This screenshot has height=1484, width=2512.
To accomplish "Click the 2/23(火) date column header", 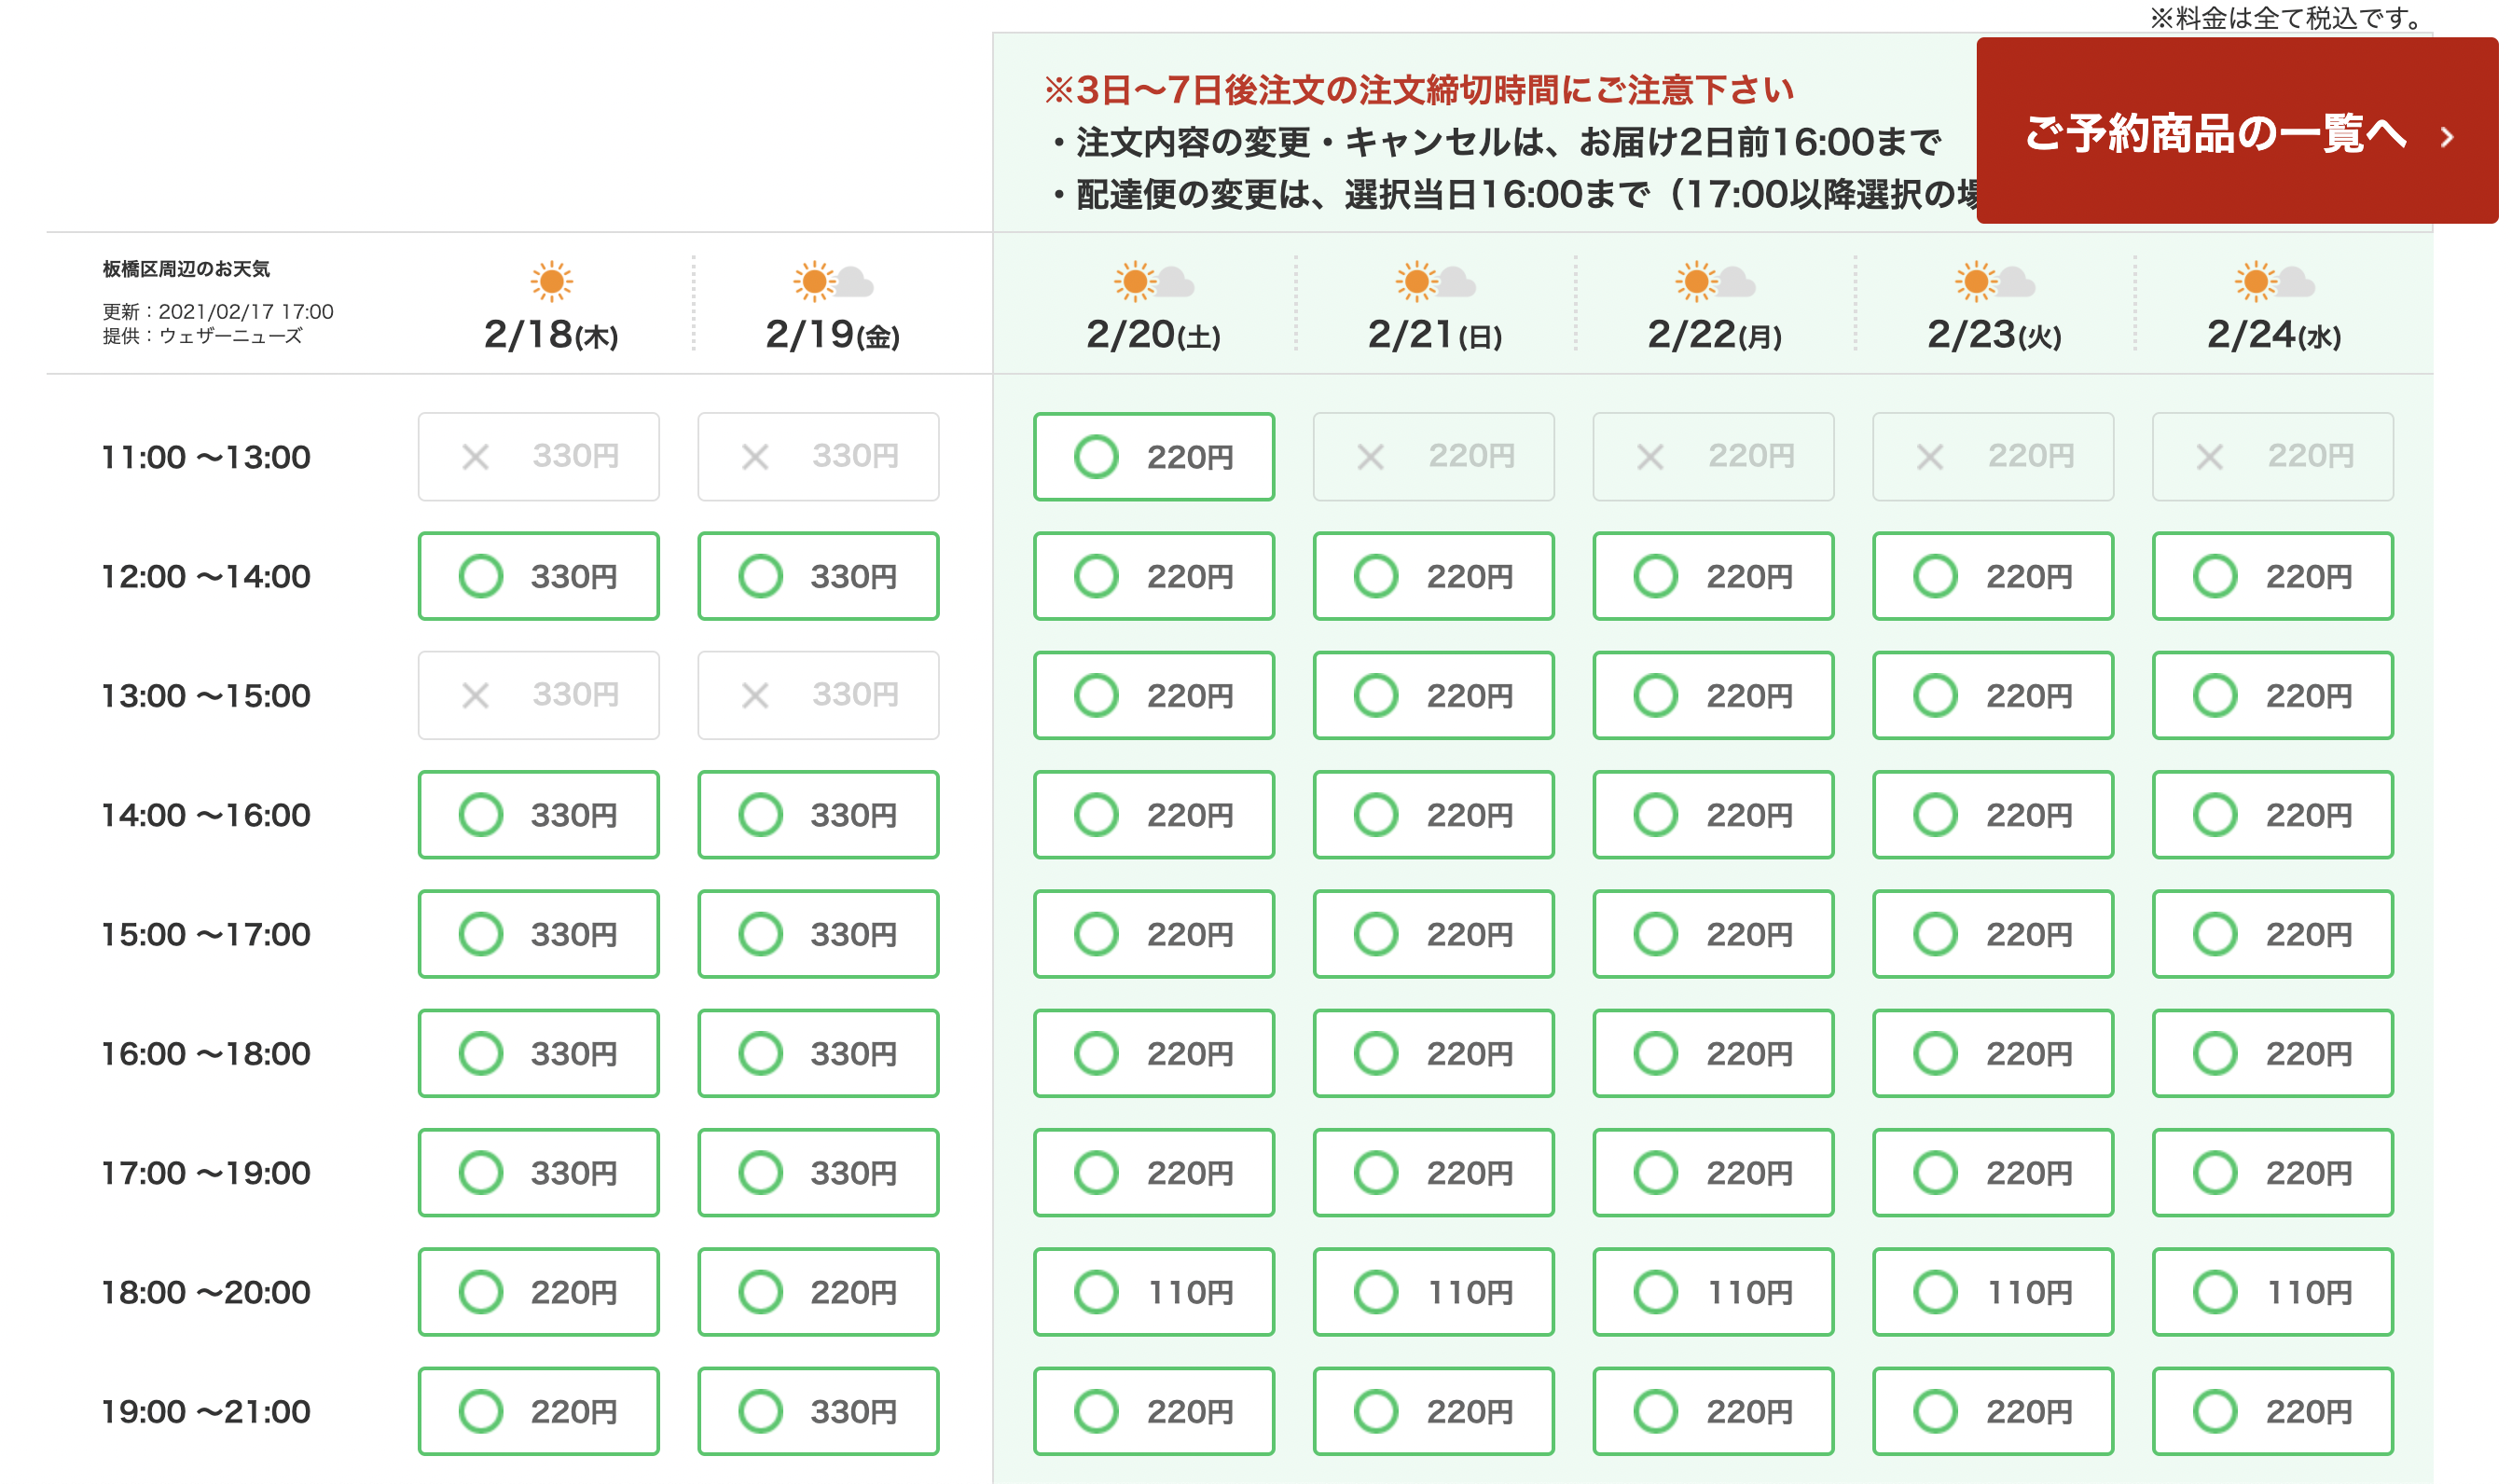I will 1993,335.
